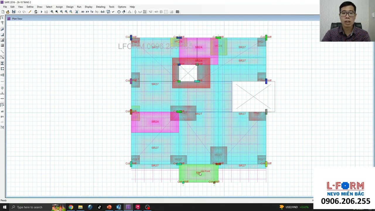
Task: Open Google Chrome from the taskbar
Action: (71, 207)
